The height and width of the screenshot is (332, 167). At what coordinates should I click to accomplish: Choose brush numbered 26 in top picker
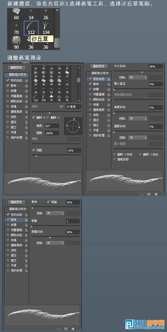(x=46, y=14)
